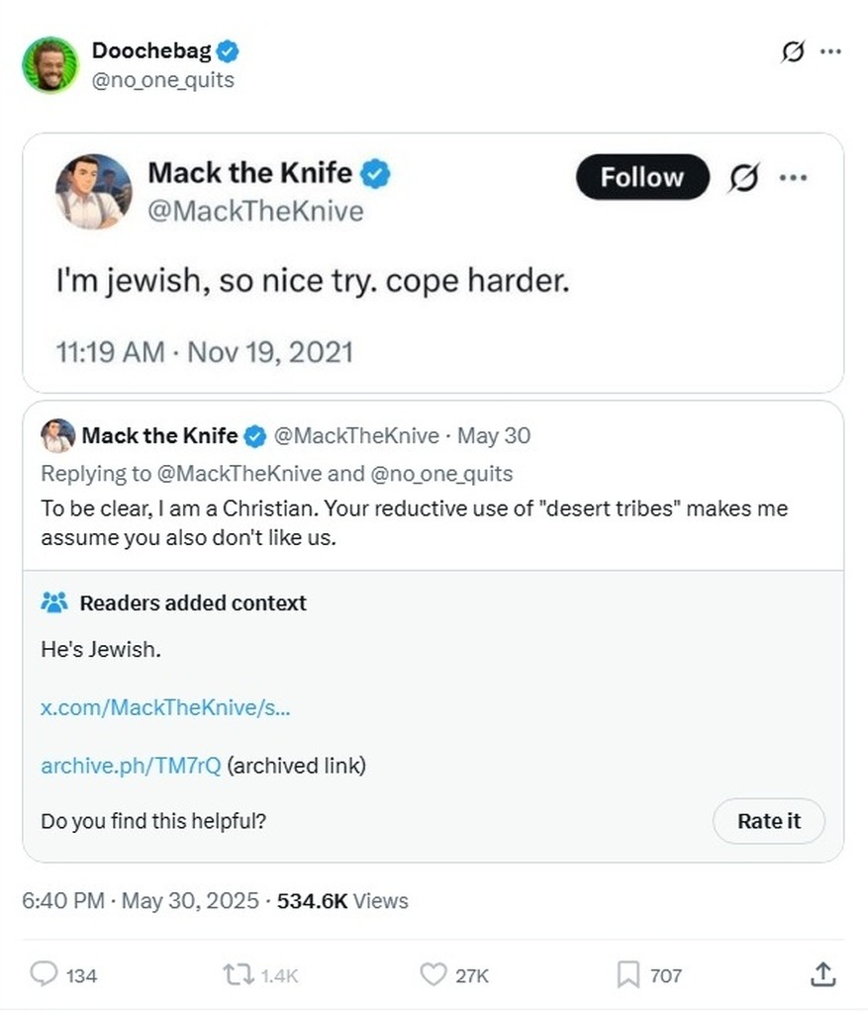Click Doochebag's profile avatar
Screen dimensions: 868x1013
point(49,65)
